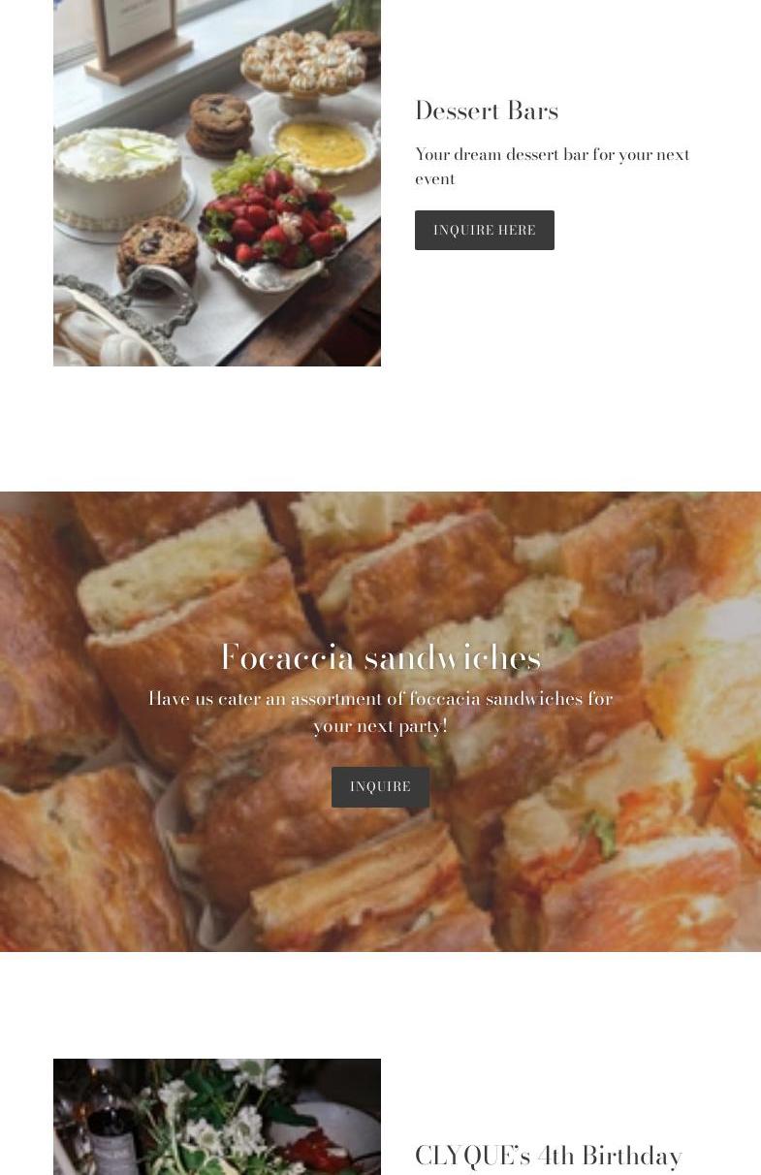Click the 'Have us cater an assortment' text

[x=380, y=712]
